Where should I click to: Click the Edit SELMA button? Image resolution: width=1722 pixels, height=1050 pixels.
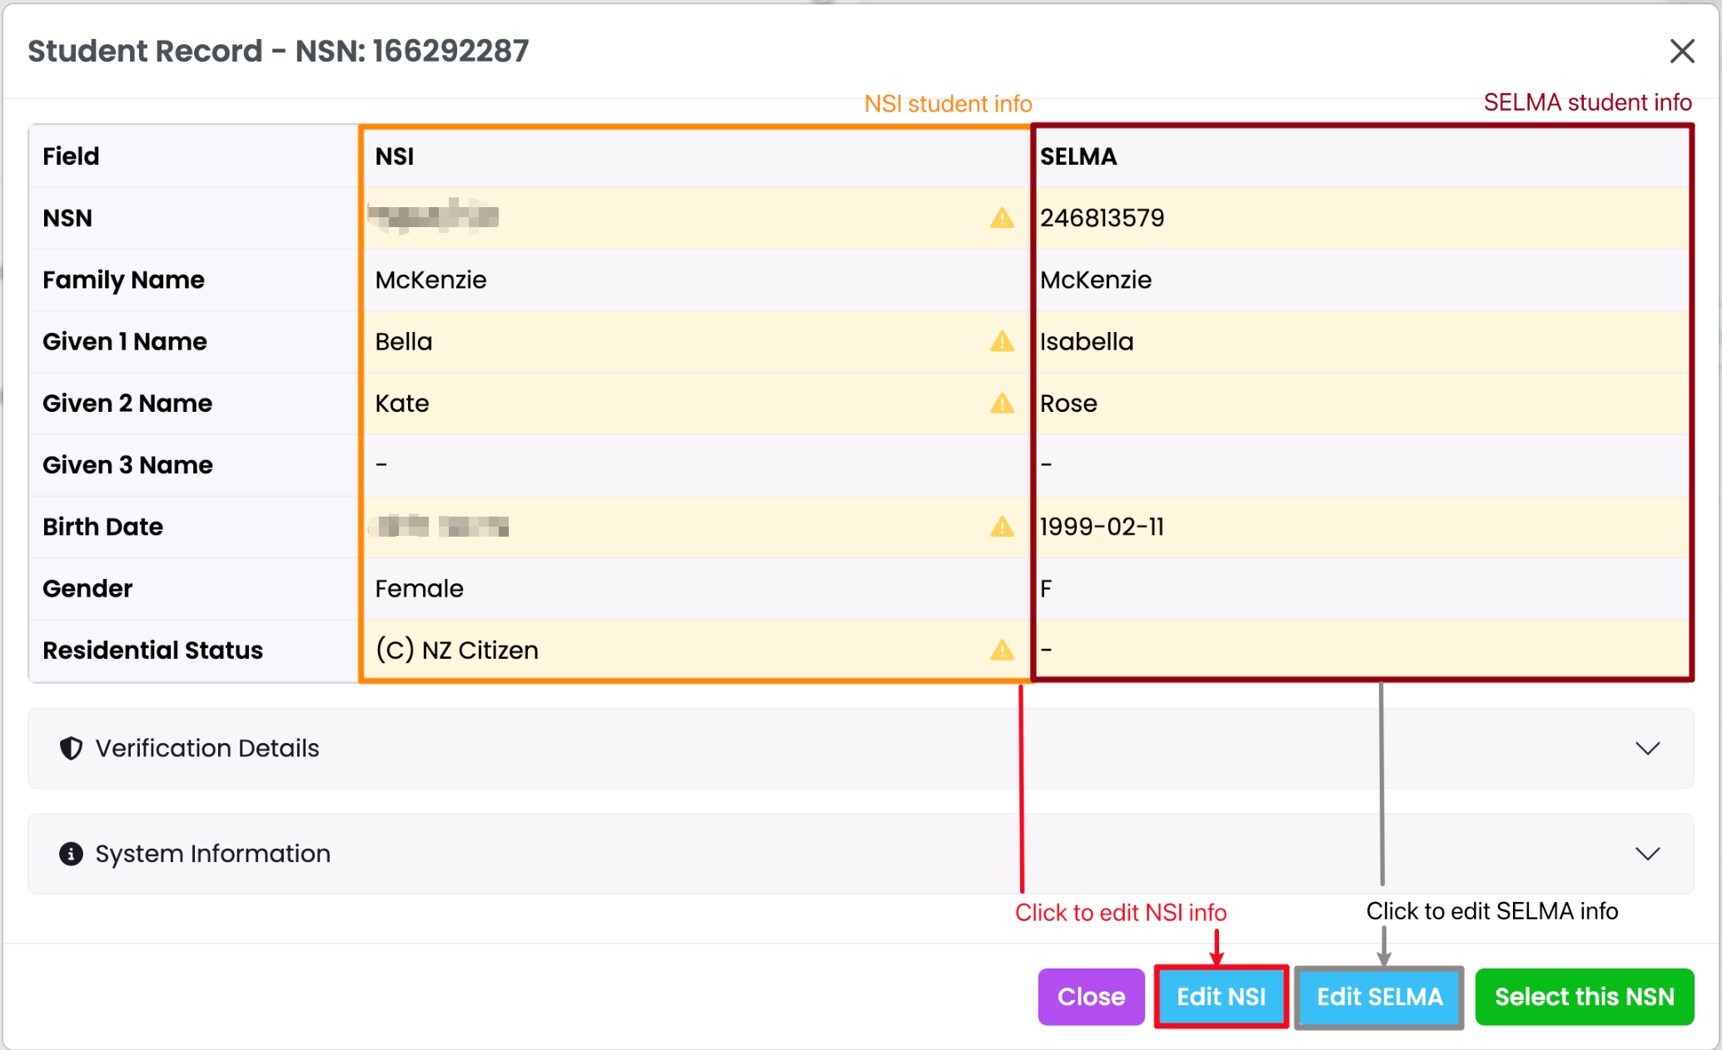pos(1379,997)
